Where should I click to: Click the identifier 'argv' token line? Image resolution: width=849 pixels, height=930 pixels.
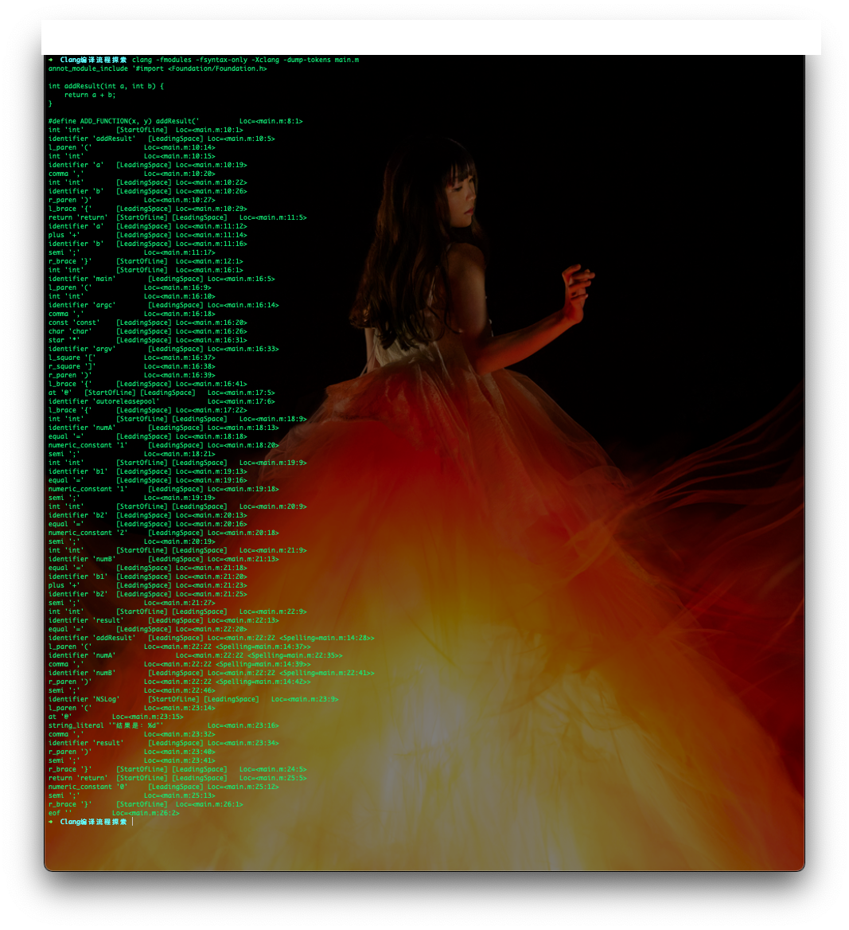[x=164, y=349]
